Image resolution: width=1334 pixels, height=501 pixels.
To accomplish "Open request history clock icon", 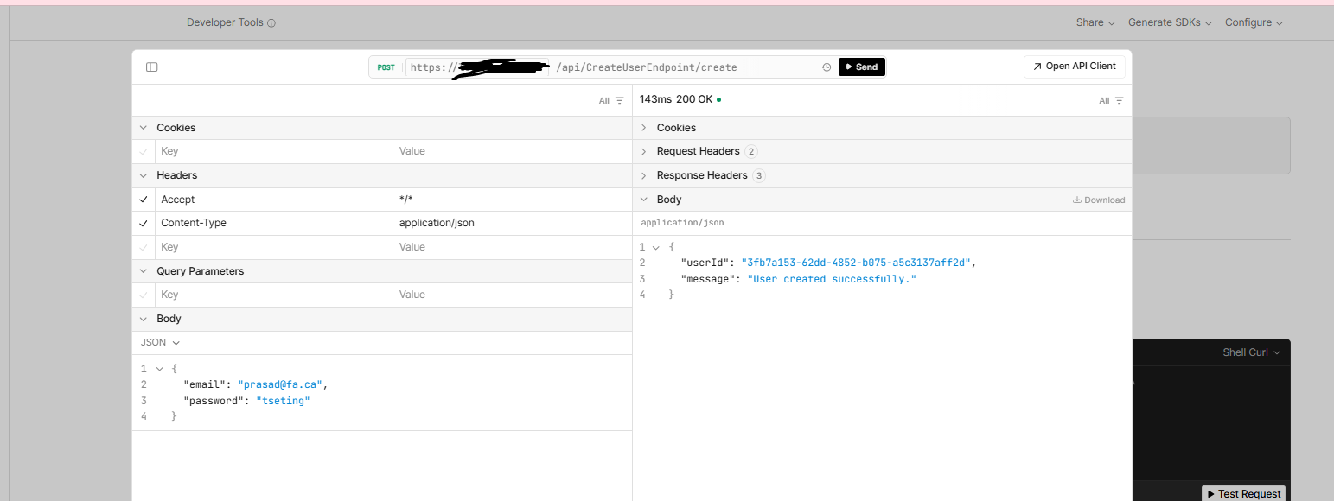I will tap(826, 67).
